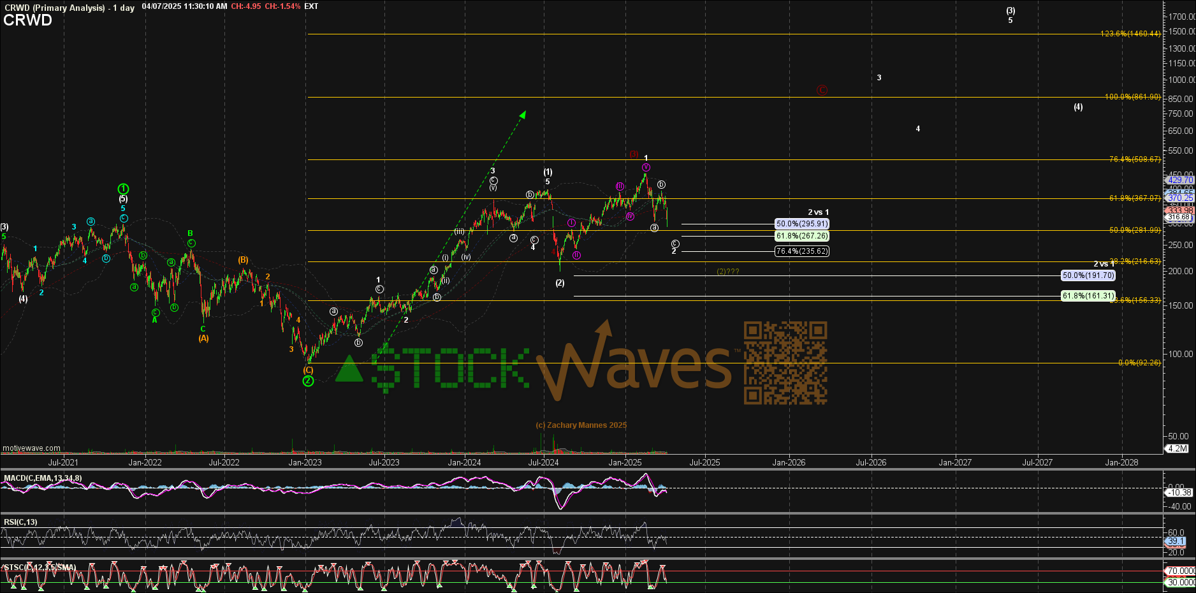Click Jan-2025 on the time axis
1196x593 pixels.
point(625,463)
